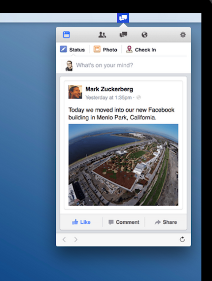Open the aerial campus photo

[123, 165]
